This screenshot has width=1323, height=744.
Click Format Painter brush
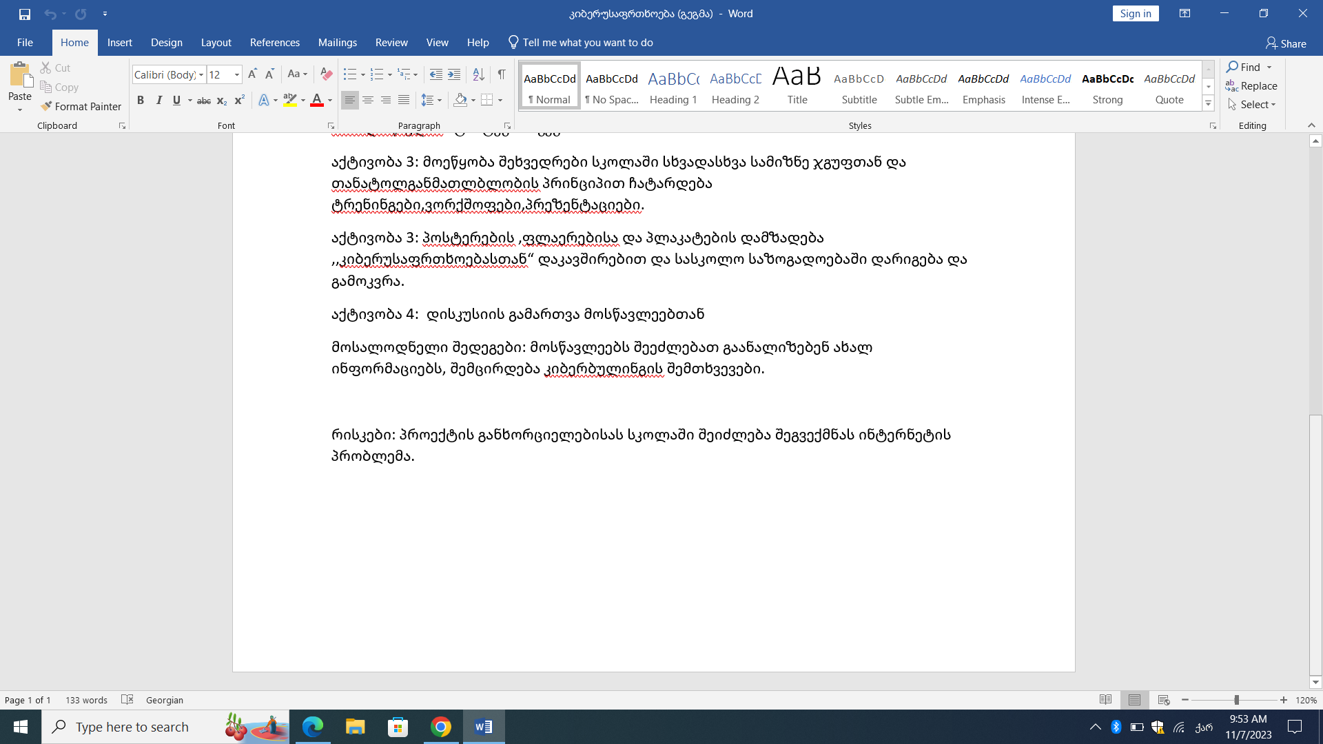click(81, 106)
